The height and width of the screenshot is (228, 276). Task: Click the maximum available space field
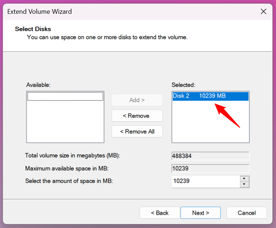(x=210, y=168)
